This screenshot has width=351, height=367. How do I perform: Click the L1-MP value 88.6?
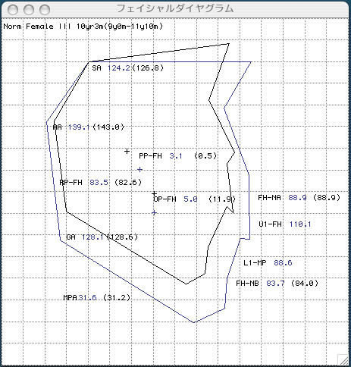tap(283, 263)
